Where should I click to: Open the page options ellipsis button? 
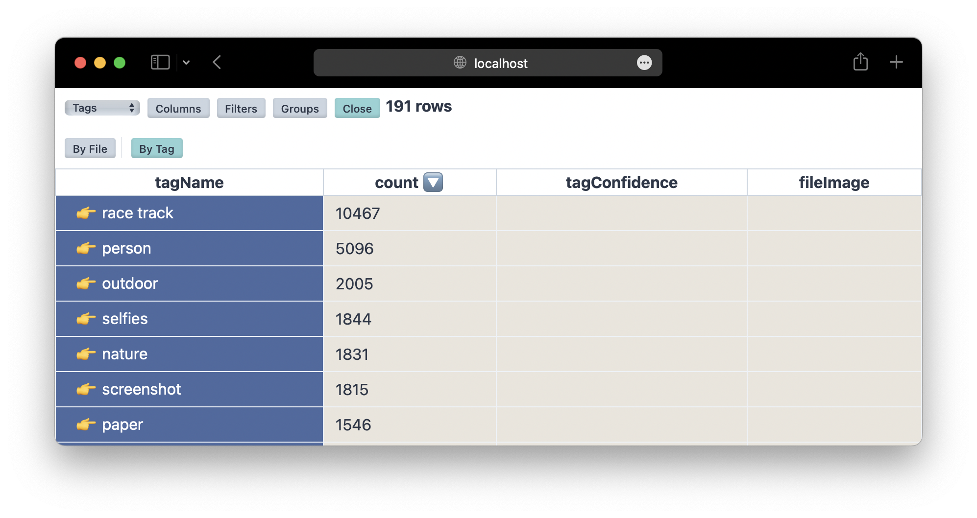pyautogui.click(x=644, y=63)
